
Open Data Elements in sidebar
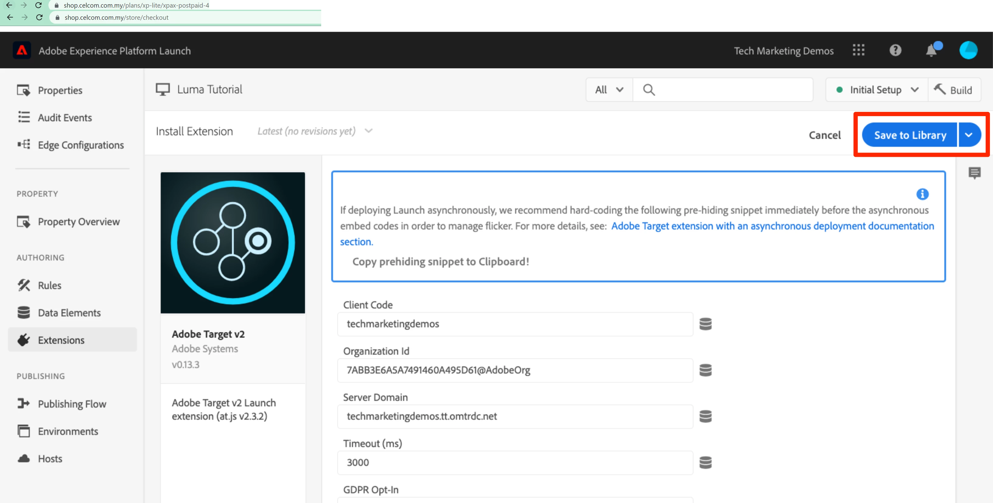click(x=69, y=313)
